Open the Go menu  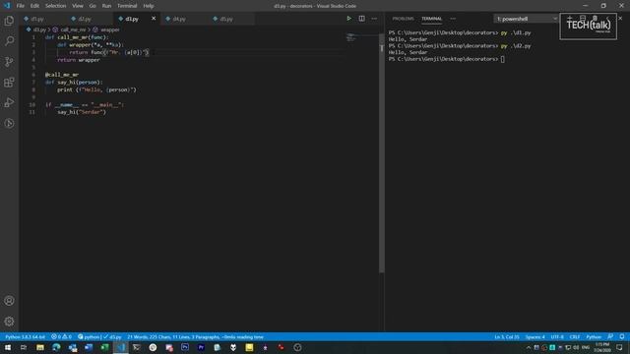[x=93, y=6]
